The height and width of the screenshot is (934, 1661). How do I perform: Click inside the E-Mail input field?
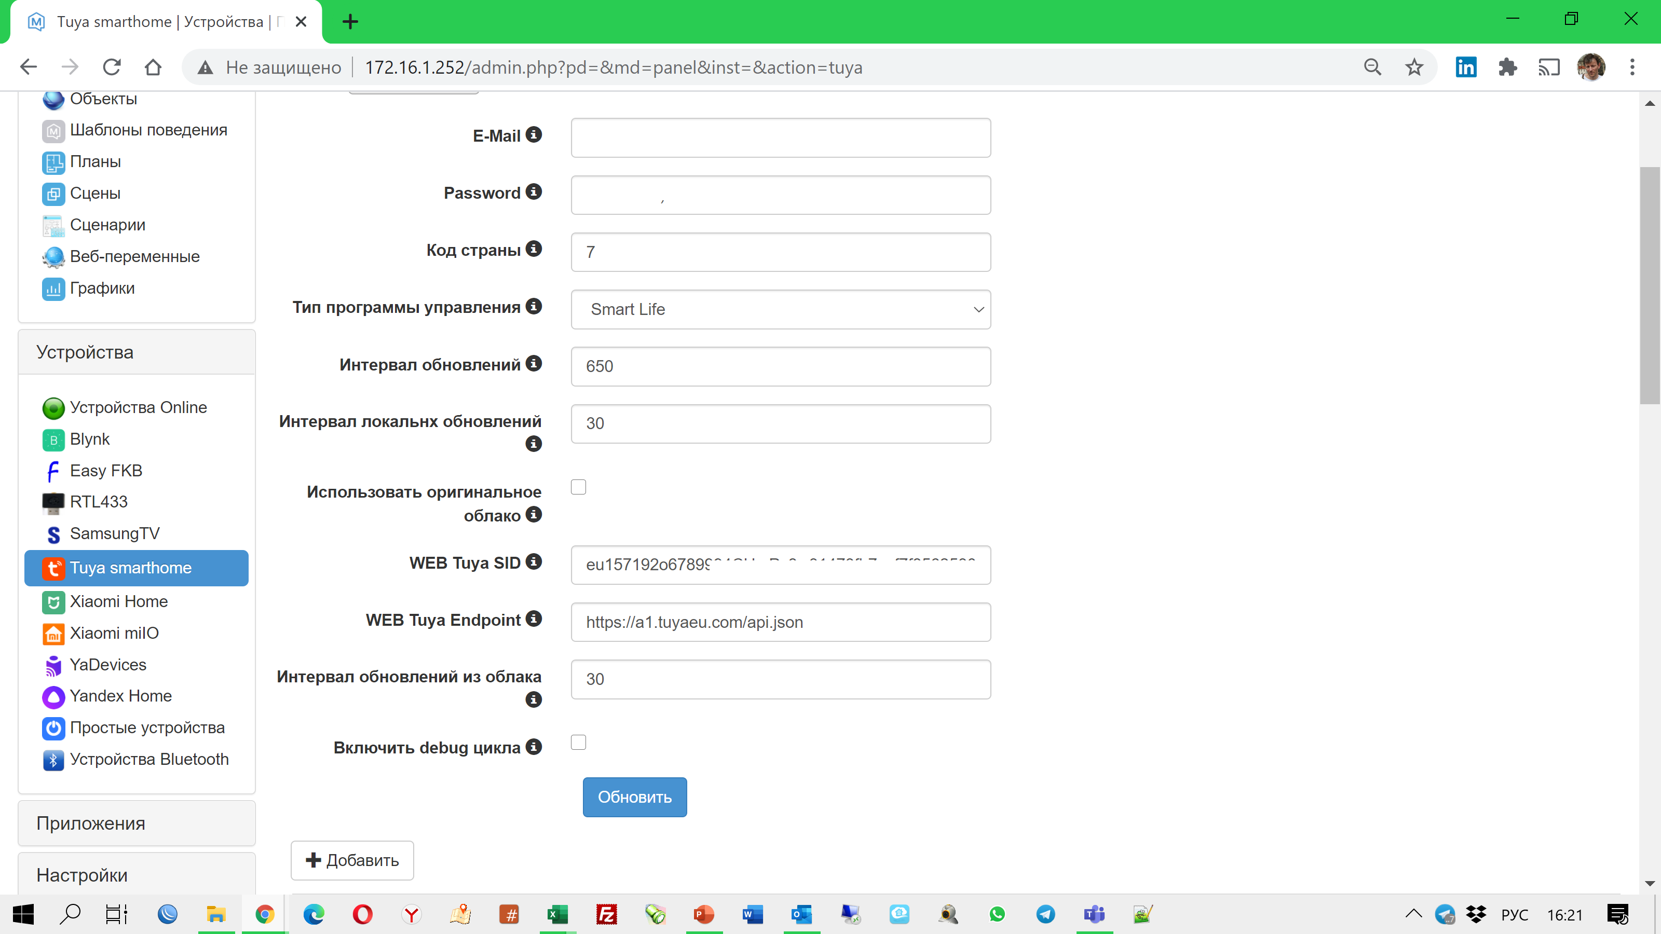point(780,138)
